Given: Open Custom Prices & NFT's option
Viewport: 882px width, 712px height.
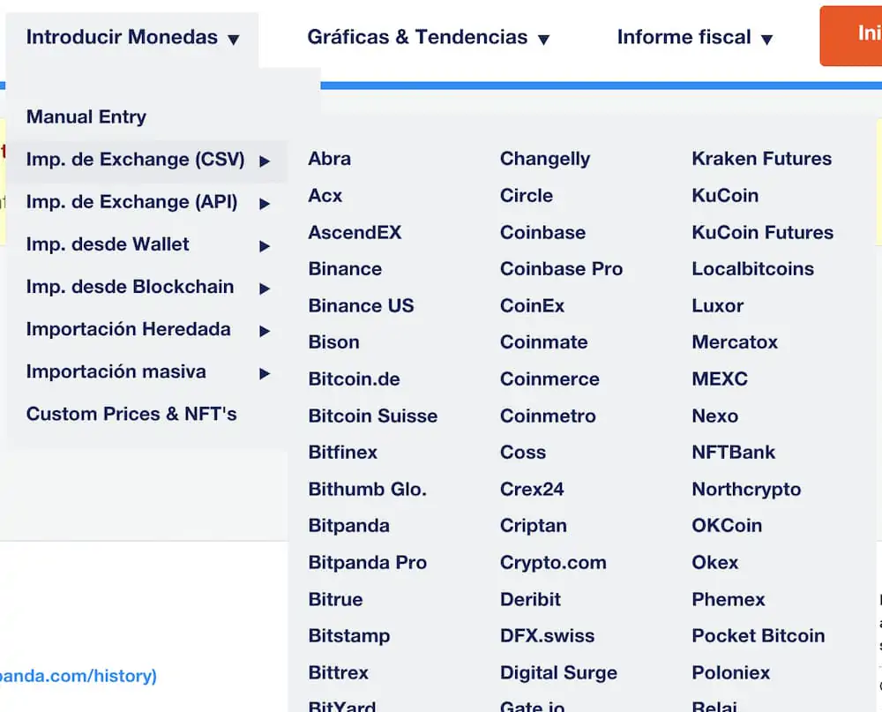Looking at the screenshot, I should (131, 413).
